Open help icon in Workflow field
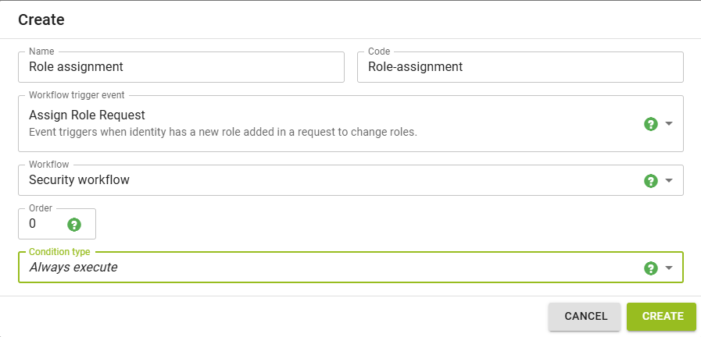The width and height of the screenshot is (701, 337). [x=651, y=180]
